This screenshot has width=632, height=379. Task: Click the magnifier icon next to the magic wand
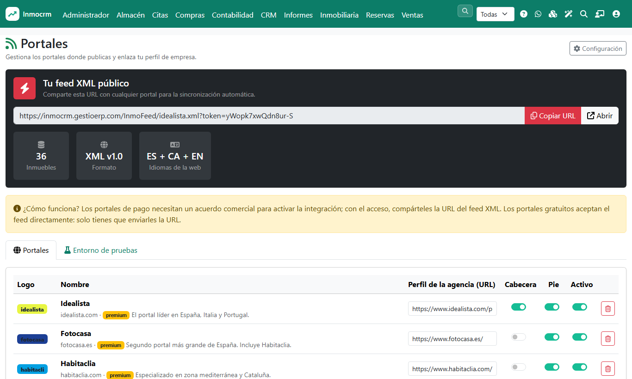[x=584, y=14]
